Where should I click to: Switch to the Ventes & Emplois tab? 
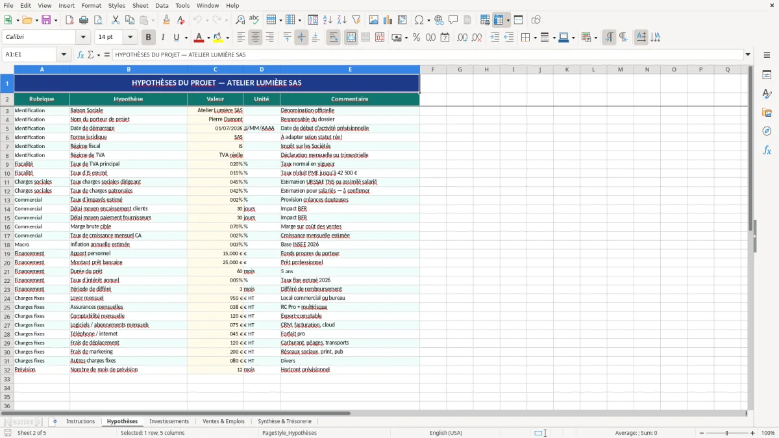point(223,421)
